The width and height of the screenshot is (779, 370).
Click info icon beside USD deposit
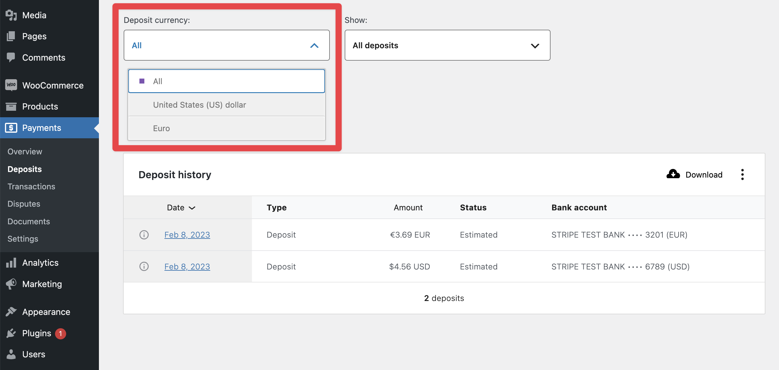144,266
